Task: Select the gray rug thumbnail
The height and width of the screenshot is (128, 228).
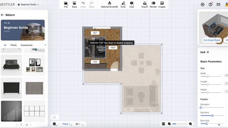Action: click(34, 88)
